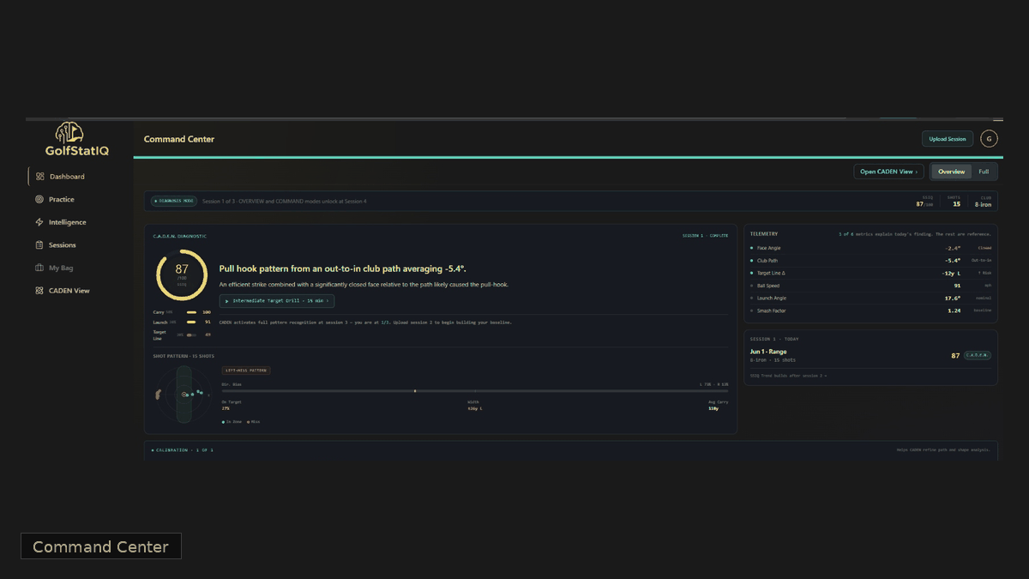Click the Miss legend dot

pyautogui.click(x=249, y=422)
